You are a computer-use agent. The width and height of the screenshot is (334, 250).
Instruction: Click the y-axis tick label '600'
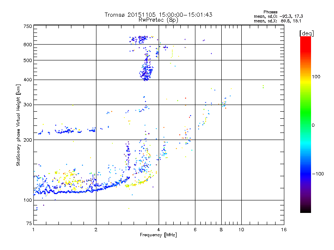click(x=28, y=45)
